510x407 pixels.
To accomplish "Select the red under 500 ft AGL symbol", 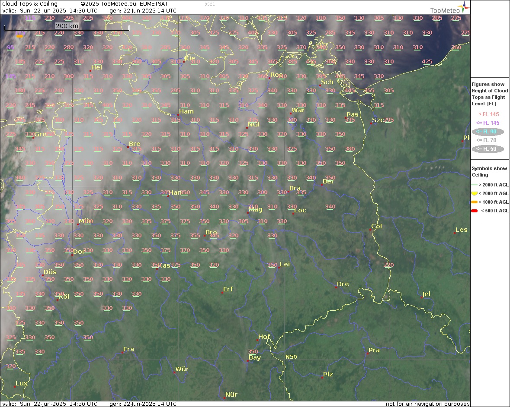I will [474, 211].
